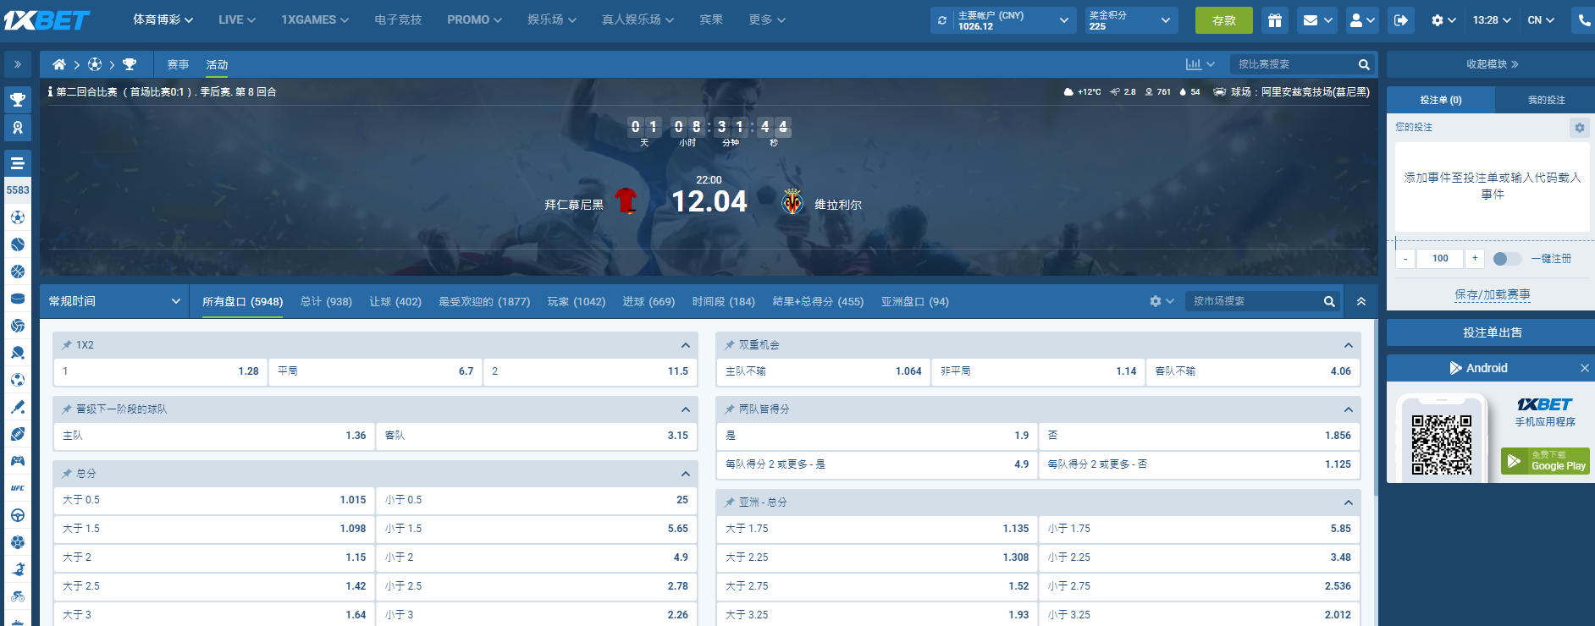The width and height of the screenshot is (1595, 626).
Task: Click the home icon in breadcrumb
Action: pyautogui.click(x=58, y=64)
